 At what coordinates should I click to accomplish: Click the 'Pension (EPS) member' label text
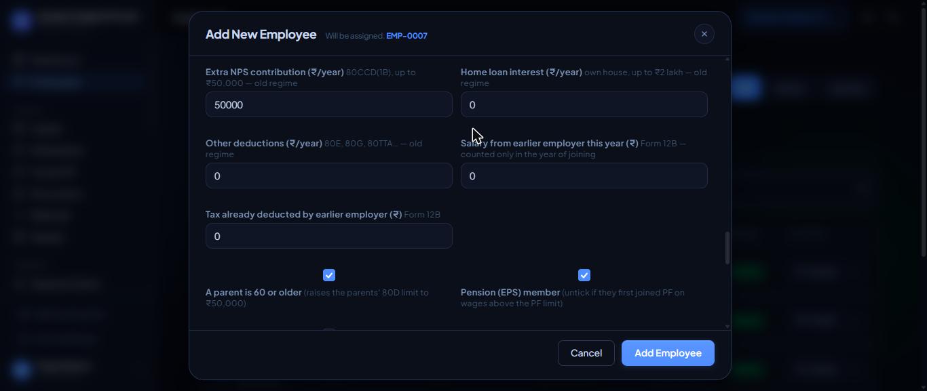click(510, 292)
